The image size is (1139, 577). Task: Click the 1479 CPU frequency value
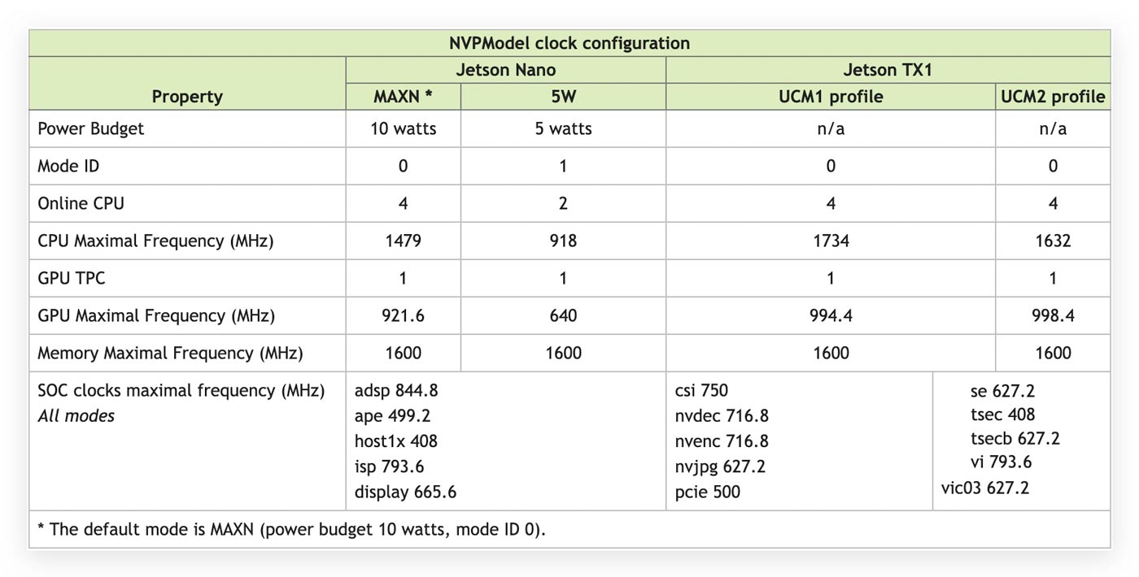403,241
